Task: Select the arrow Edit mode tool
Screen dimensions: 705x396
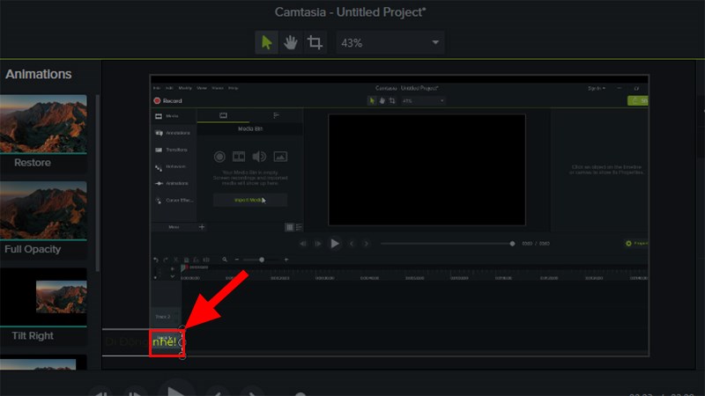Action: 267,42
